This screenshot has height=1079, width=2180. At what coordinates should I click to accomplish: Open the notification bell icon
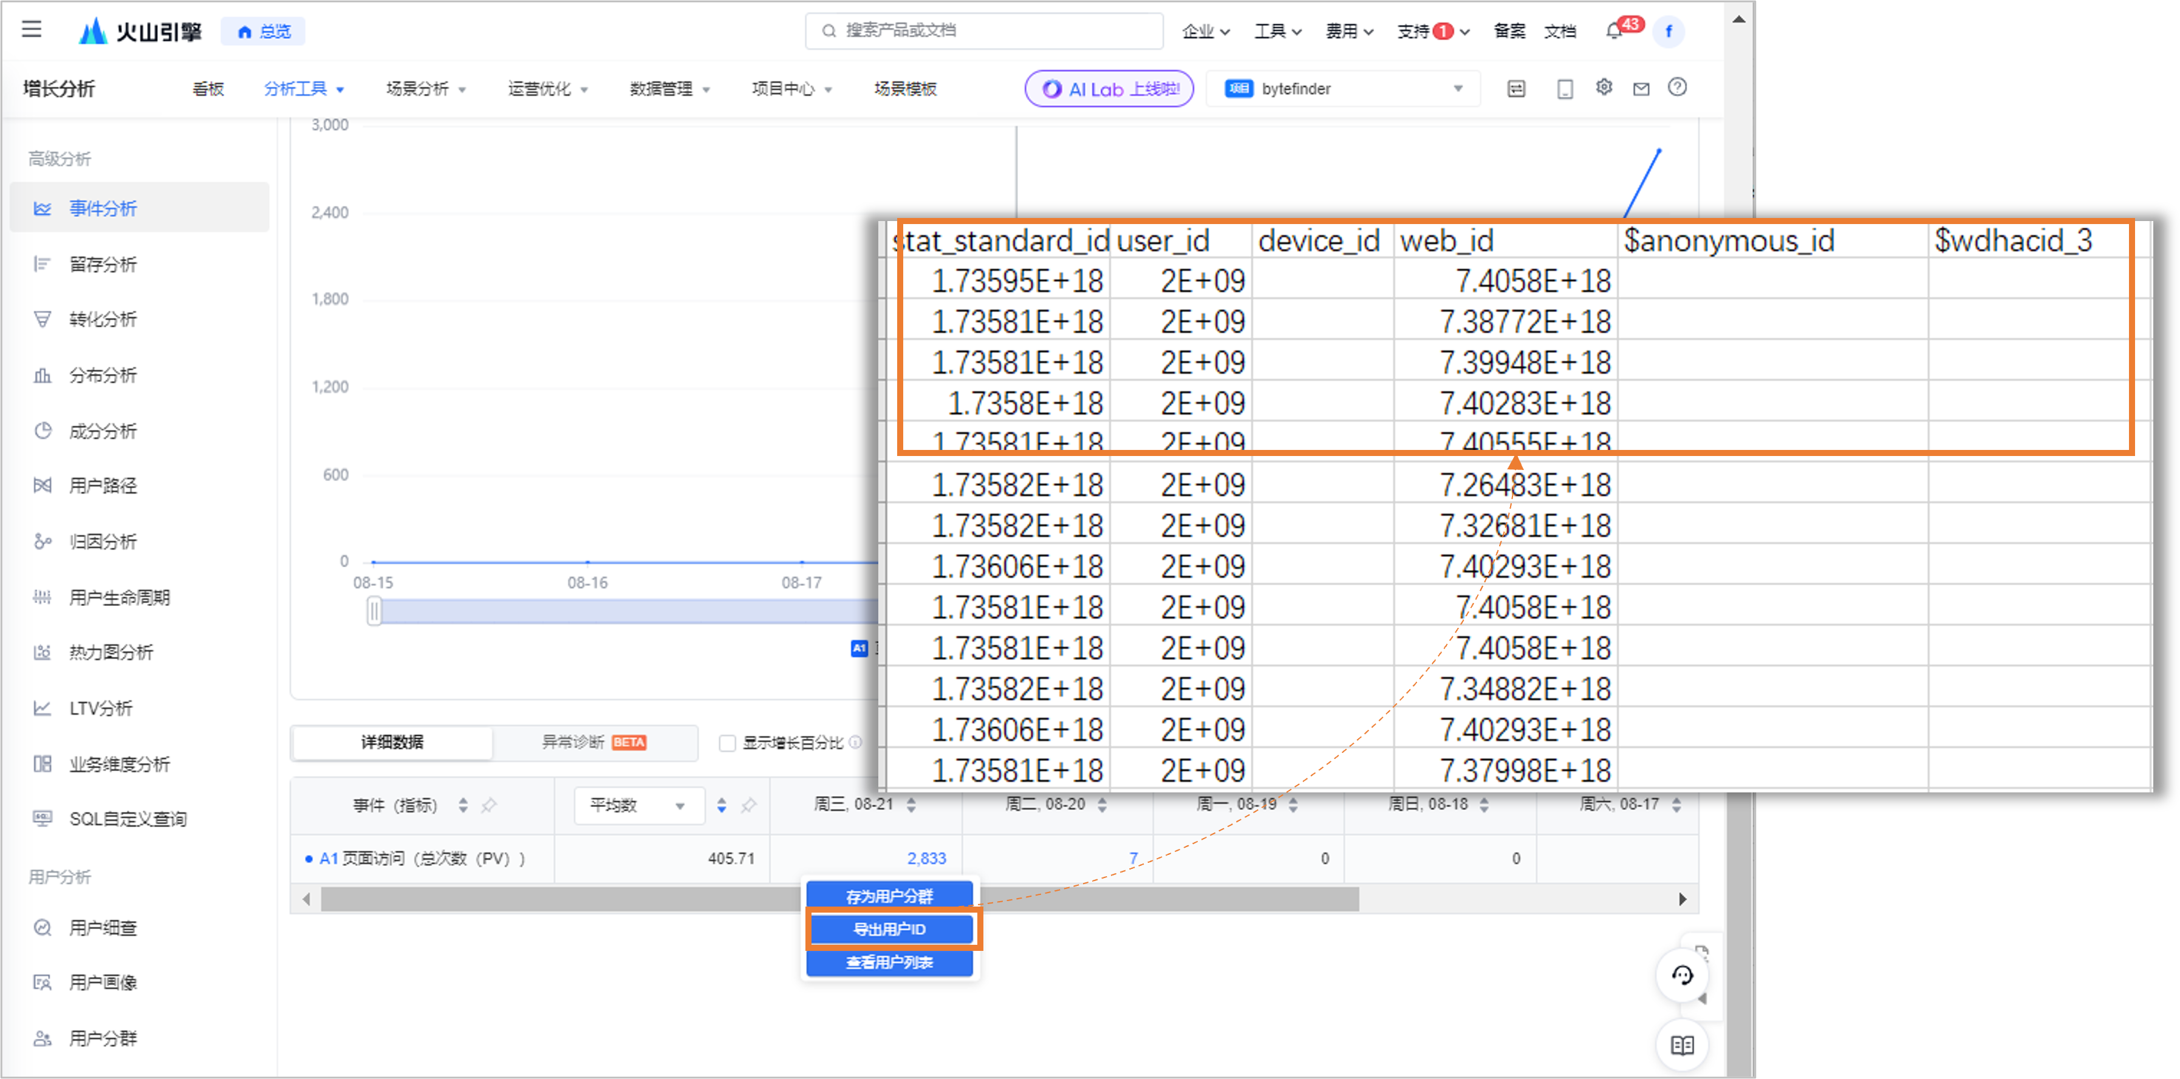(1614, 32)
